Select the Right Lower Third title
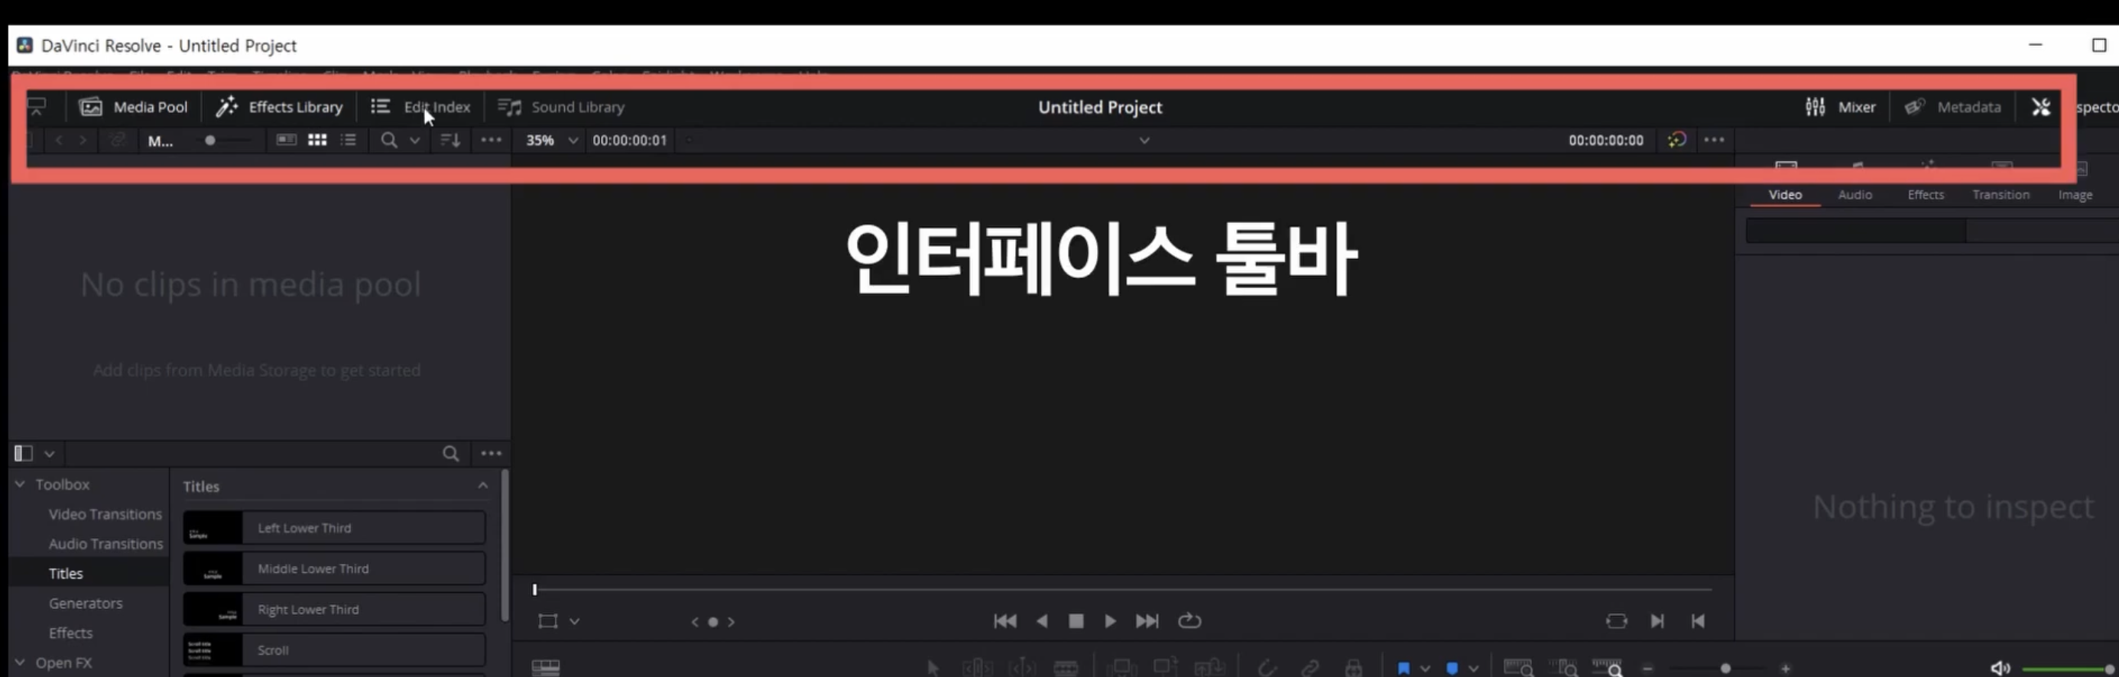Viewport: 2119px width, 677px height. pos(334,610)
